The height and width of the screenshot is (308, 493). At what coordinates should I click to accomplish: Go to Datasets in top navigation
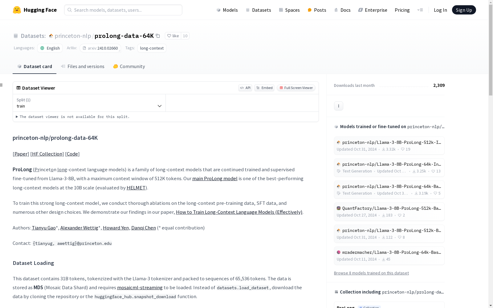(x=258, y=10)
